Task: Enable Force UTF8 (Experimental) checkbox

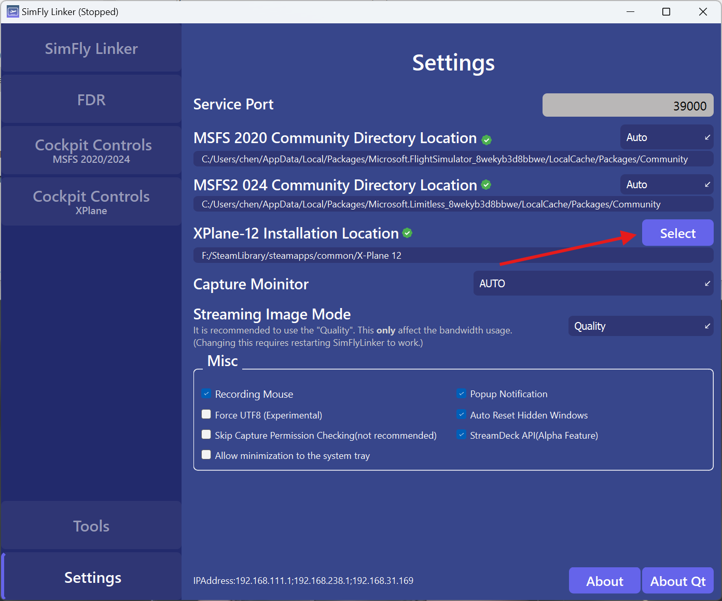Action: click(206, 414)
